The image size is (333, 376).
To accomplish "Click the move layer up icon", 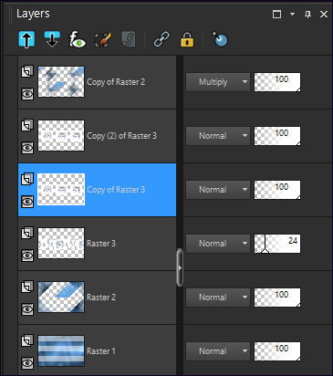I will click(x=26, y=39).
